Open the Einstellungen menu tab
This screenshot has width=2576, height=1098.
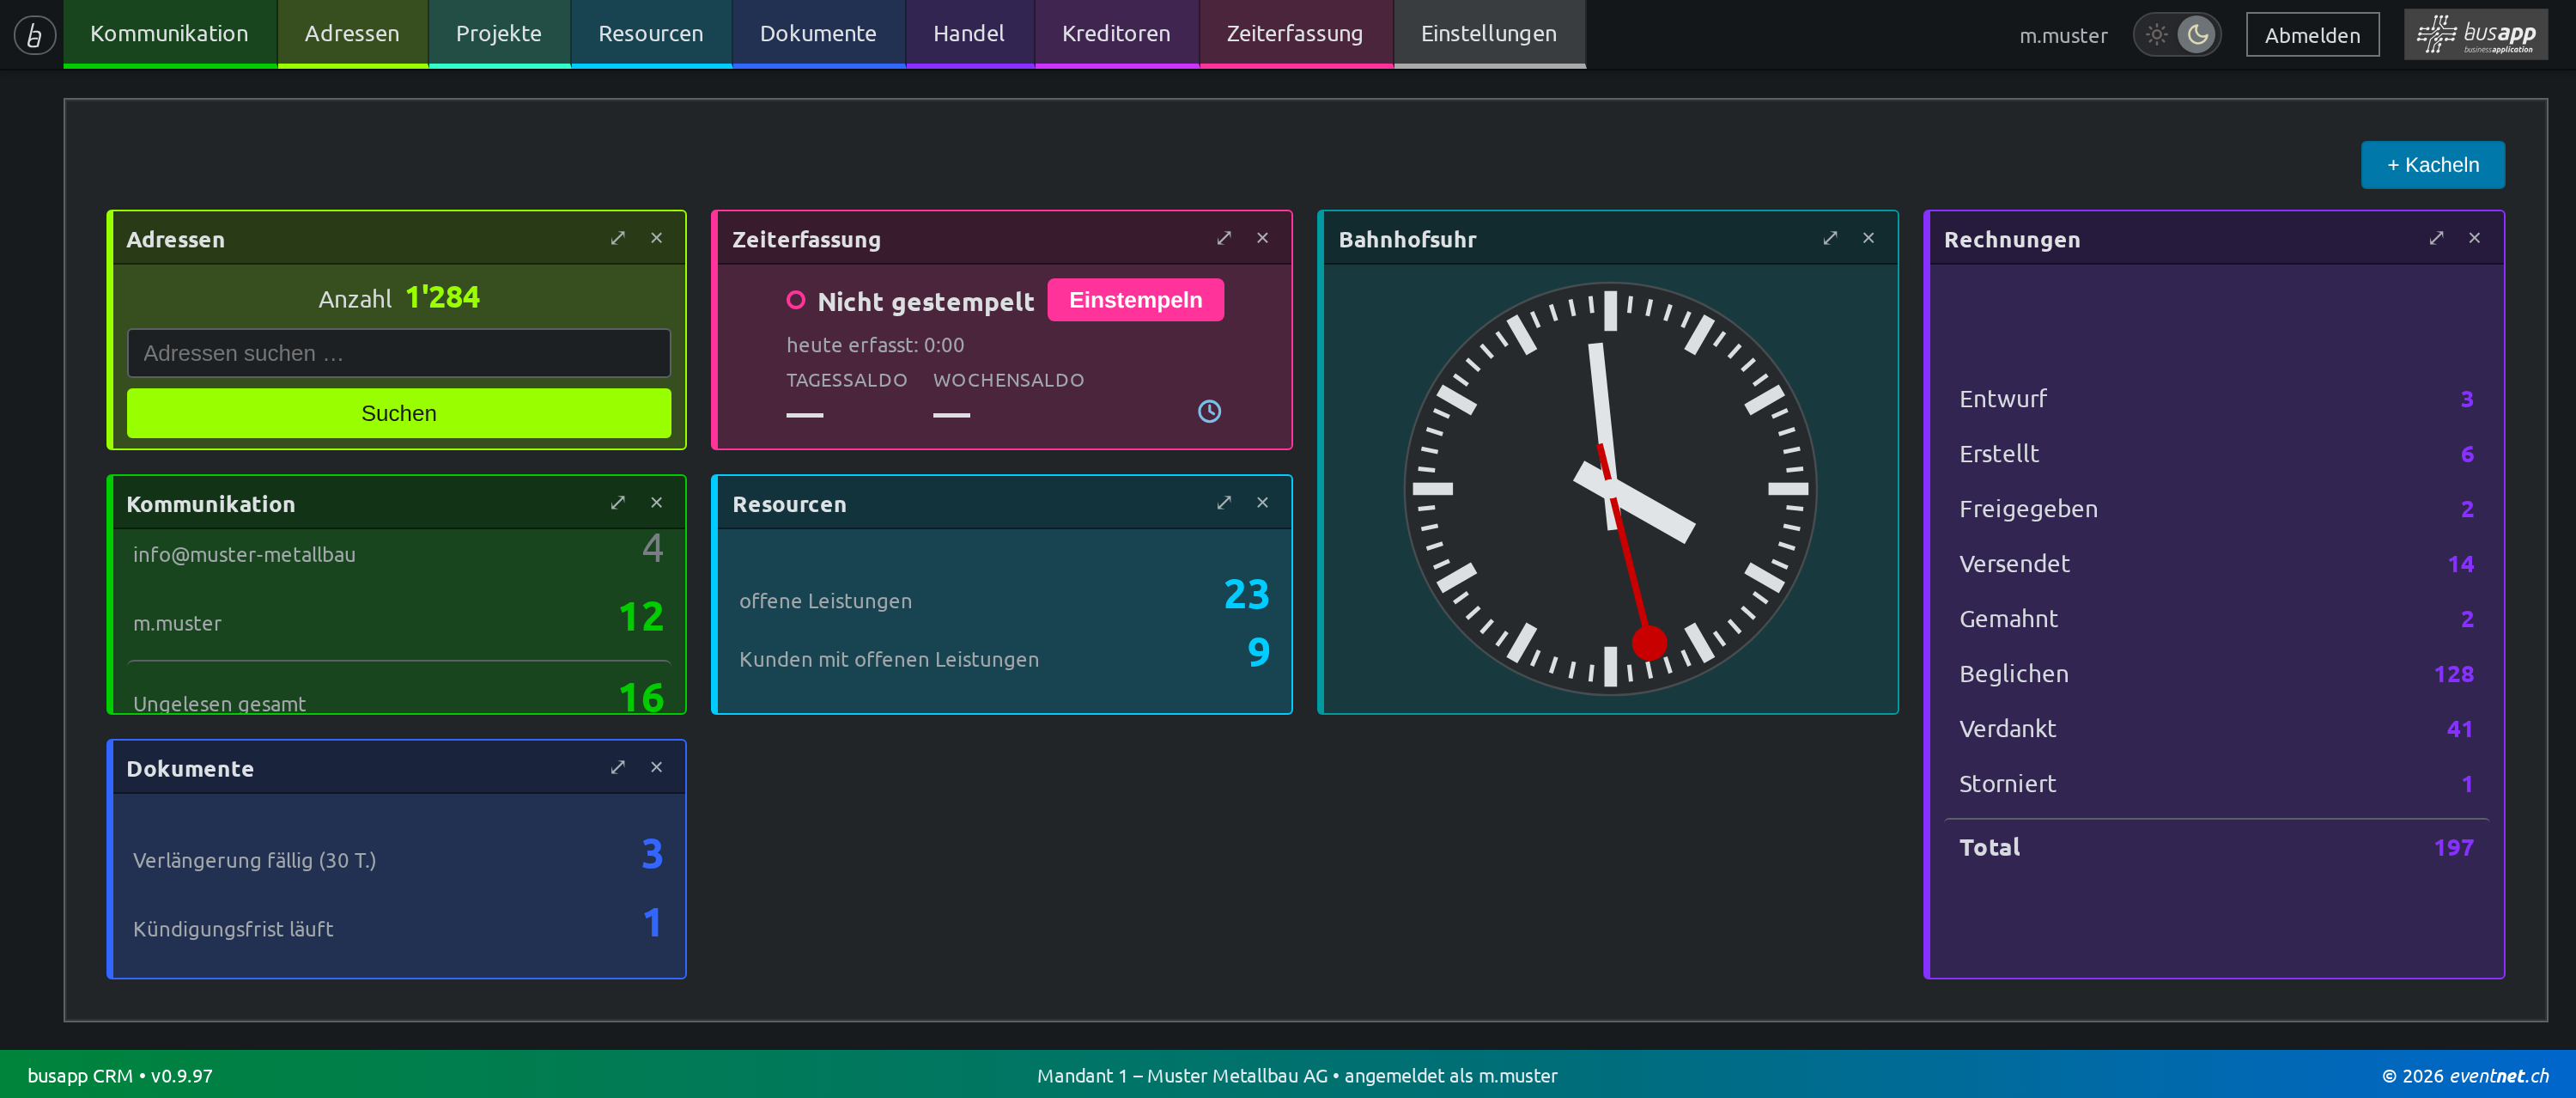1489,34
